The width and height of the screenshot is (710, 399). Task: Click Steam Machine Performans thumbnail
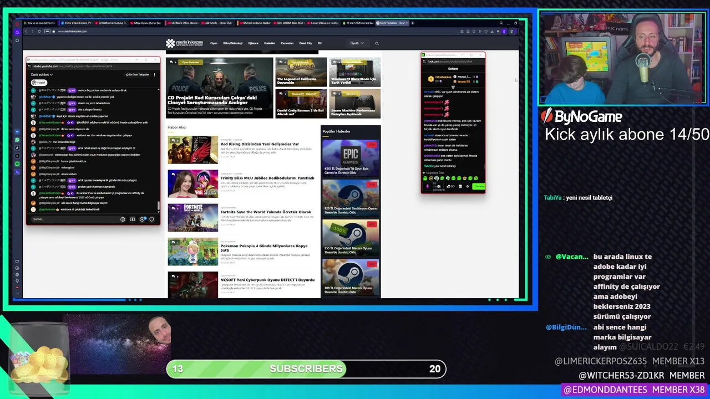pos(354,103)
